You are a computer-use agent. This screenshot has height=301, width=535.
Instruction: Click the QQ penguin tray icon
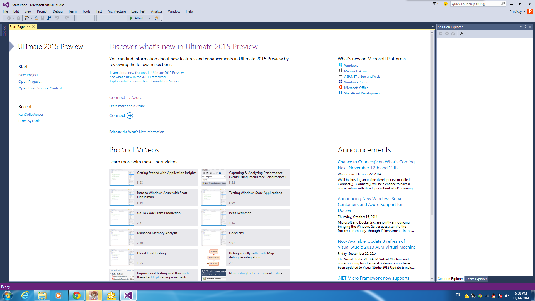pyautogui.click(x=493, y=296)
